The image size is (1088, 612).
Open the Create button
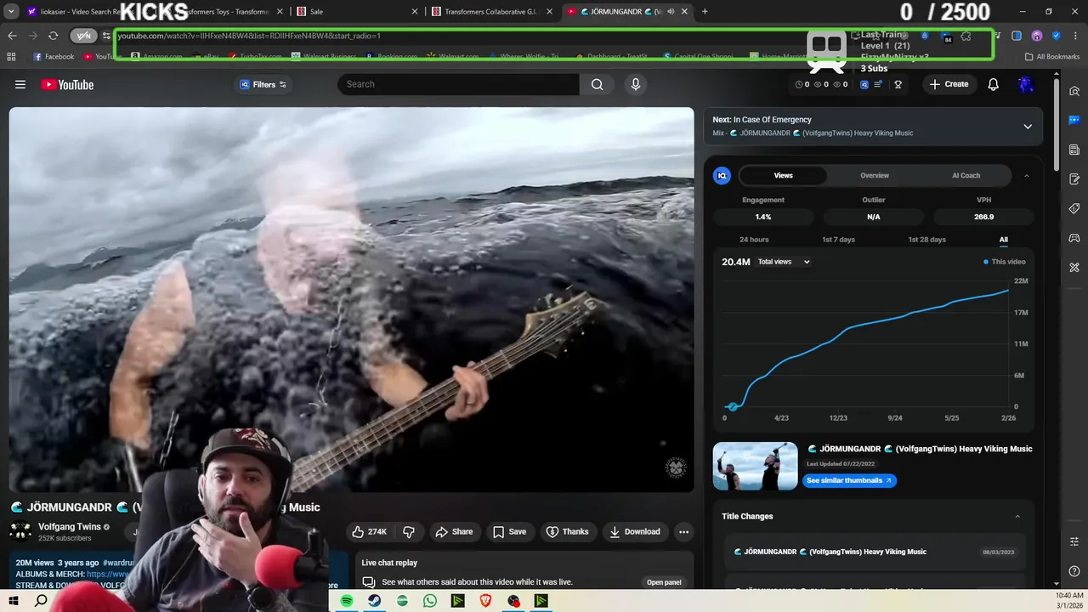(x=949, y=84)
